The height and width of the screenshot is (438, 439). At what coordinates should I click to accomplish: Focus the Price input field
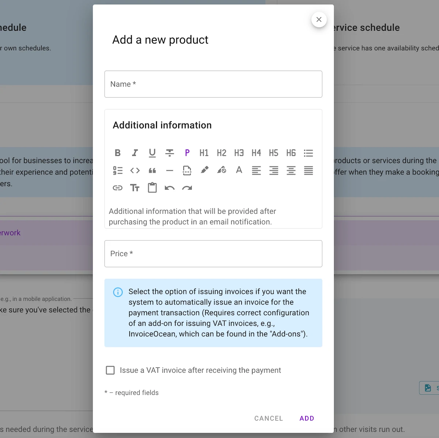(x=213, y=254)
